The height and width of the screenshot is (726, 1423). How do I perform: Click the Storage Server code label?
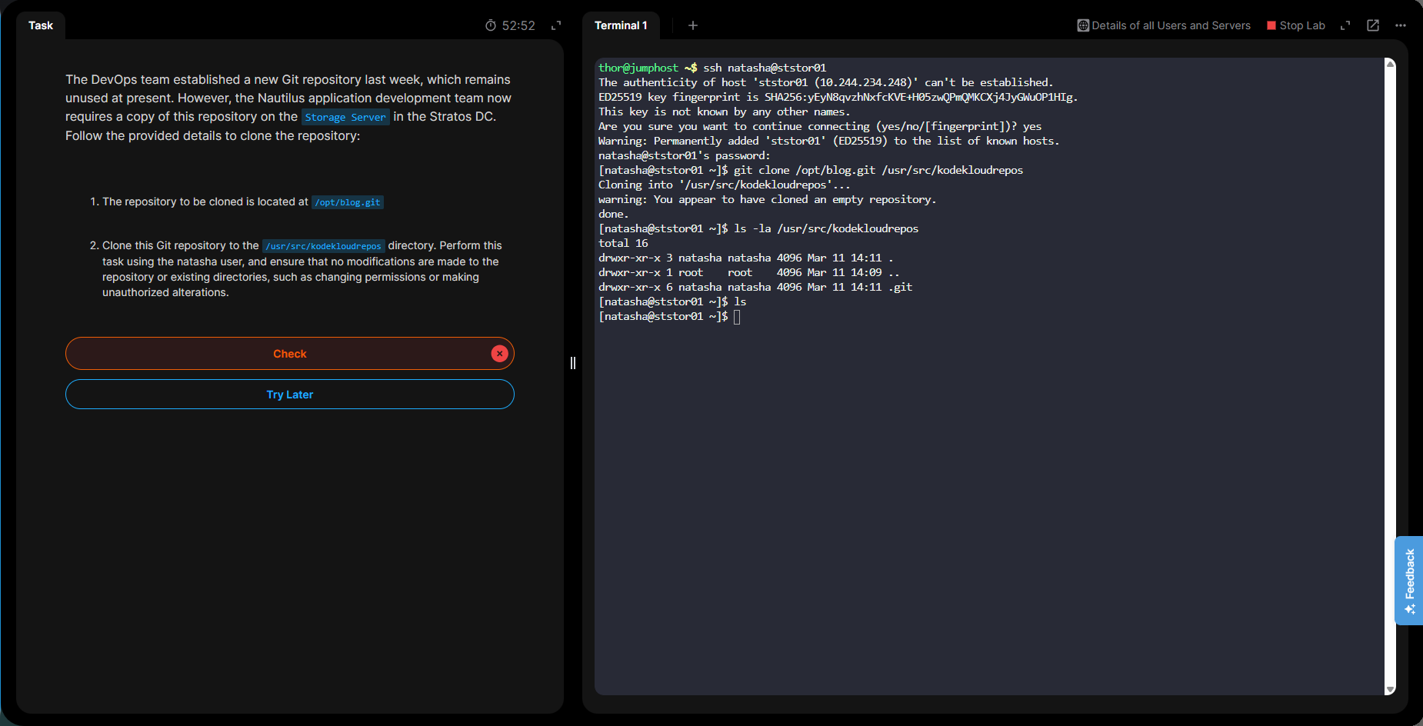(x=345, y=117)
